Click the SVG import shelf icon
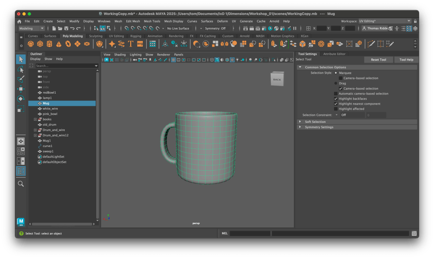Viewport: 434px width, 258px height. [140, 44]
